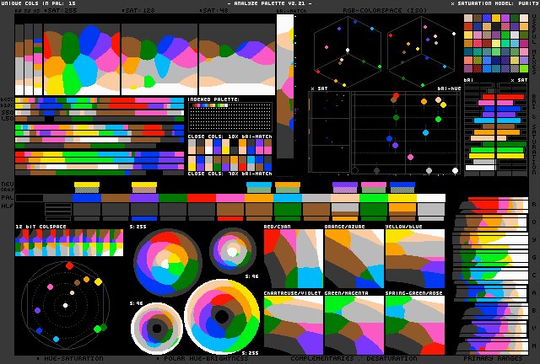
Task: Select the dark green swatch in the PAL row
Action: pyautogui.click(x=173, y=198)
